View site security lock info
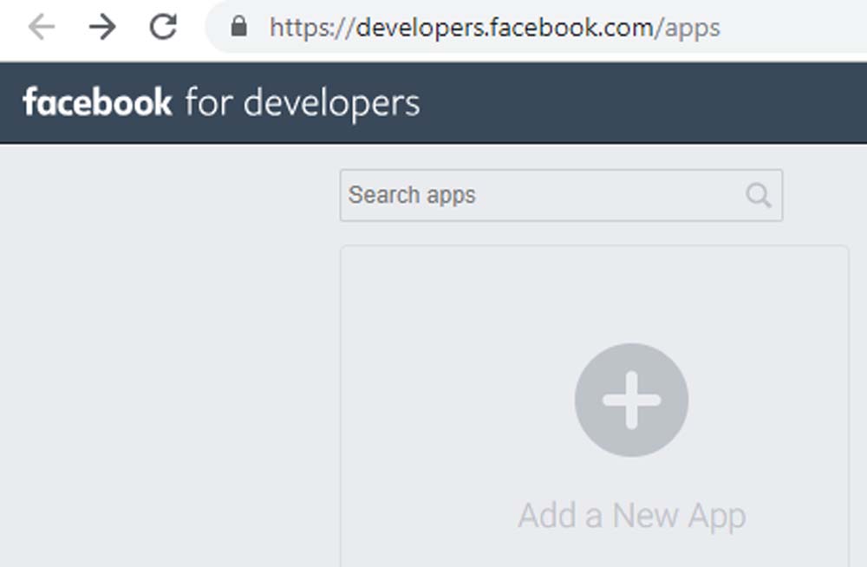 coord(239,27)
